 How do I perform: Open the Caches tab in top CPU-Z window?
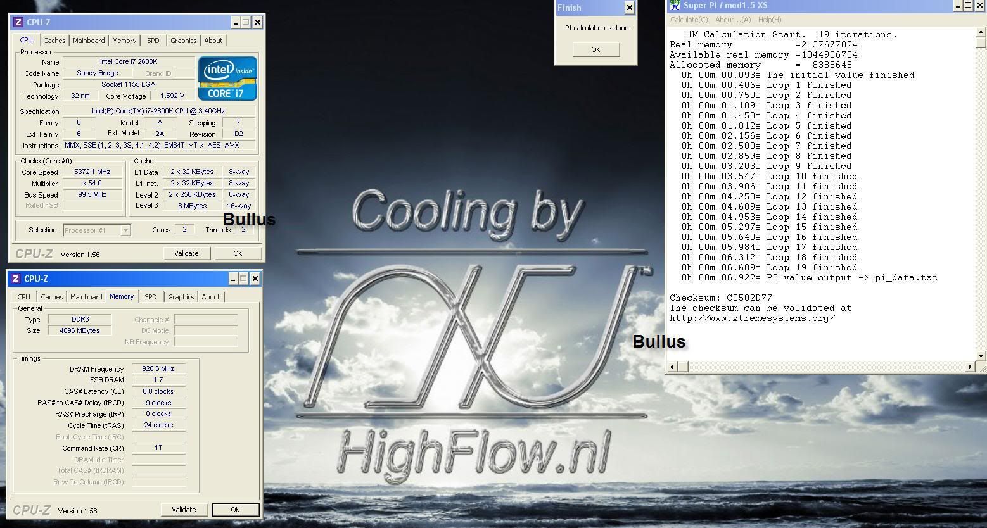point(54,41)
